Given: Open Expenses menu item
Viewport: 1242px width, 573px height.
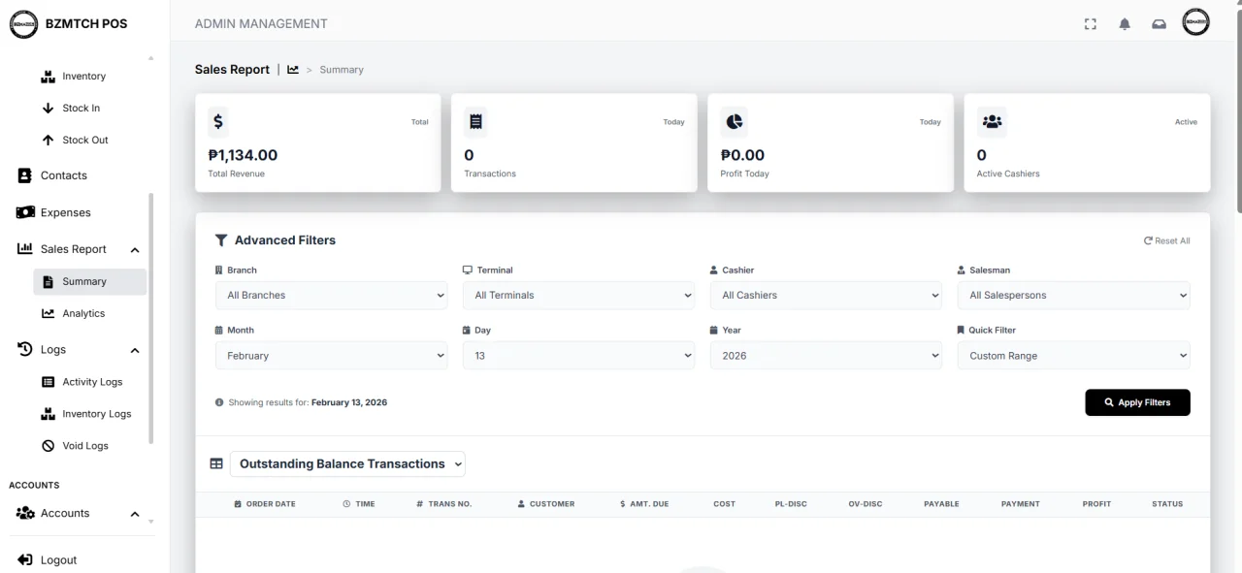Looking at the screenshot, I should tap(66, 212).
